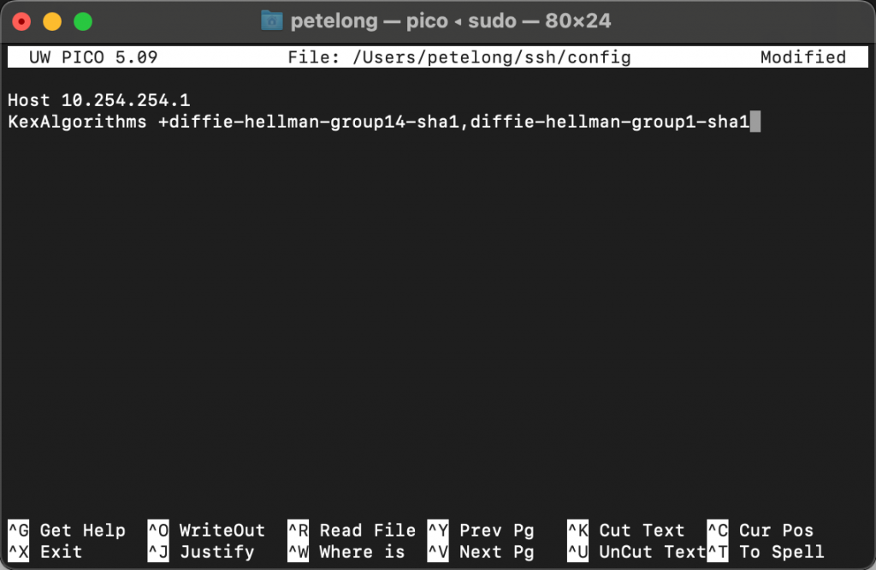
Task: Click the folder proxy icon in the title bar
Action: tap(272, 21)
